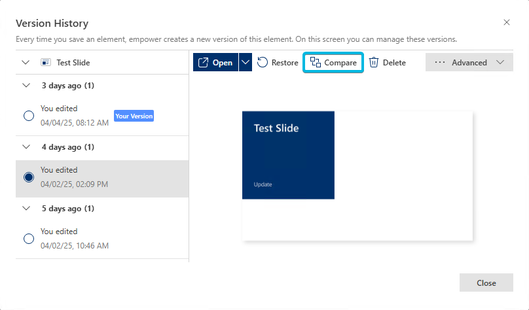Click the Open external-link icon
This screenshot has width=529, height=310.
coord(203,62)
